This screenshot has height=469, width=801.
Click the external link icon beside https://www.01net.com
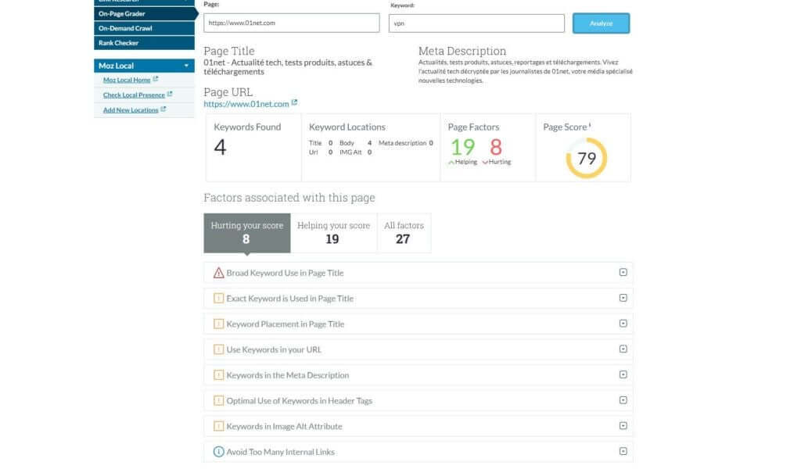pyautogui.click(x=294, y=101)
